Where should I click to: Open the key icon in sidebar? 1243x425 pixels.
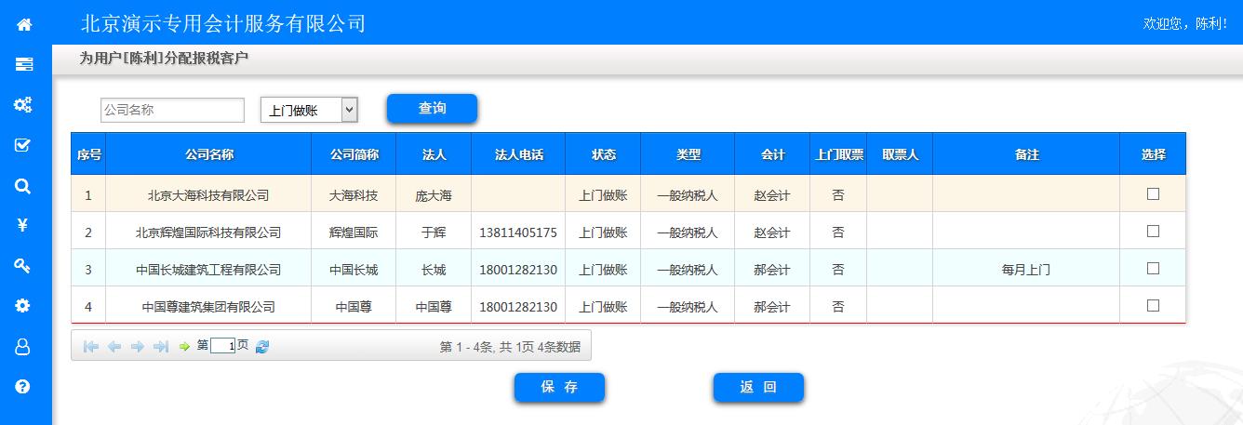click(x=23, y=266)
